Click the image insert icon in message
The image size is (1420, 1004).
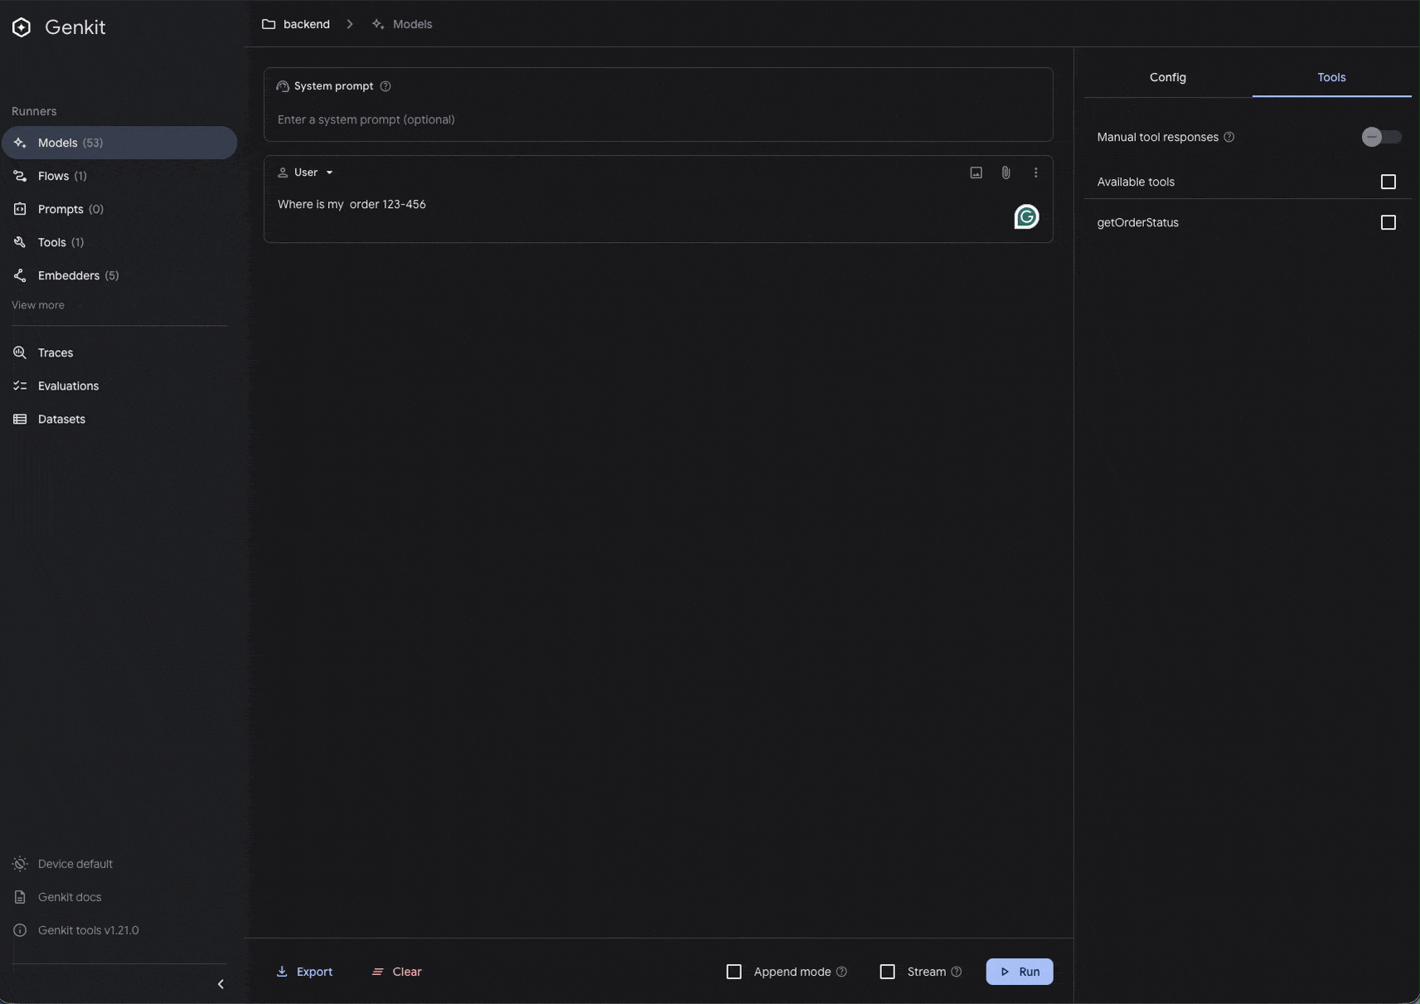pyautogui.click(x=976, y=172)
